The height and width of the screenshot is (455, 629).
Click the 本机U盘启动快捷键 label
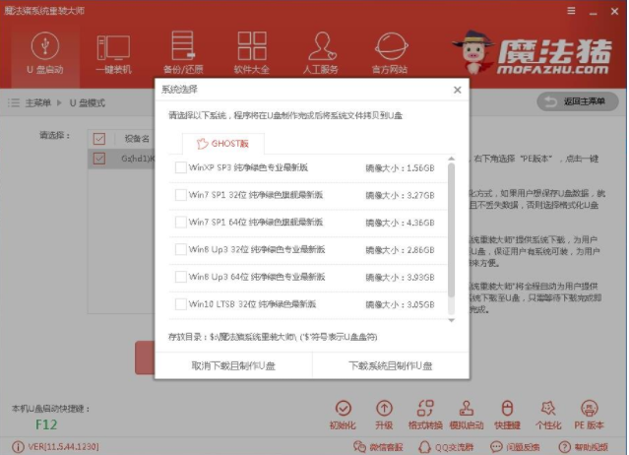pyautogui.click(x=51, y=409)
